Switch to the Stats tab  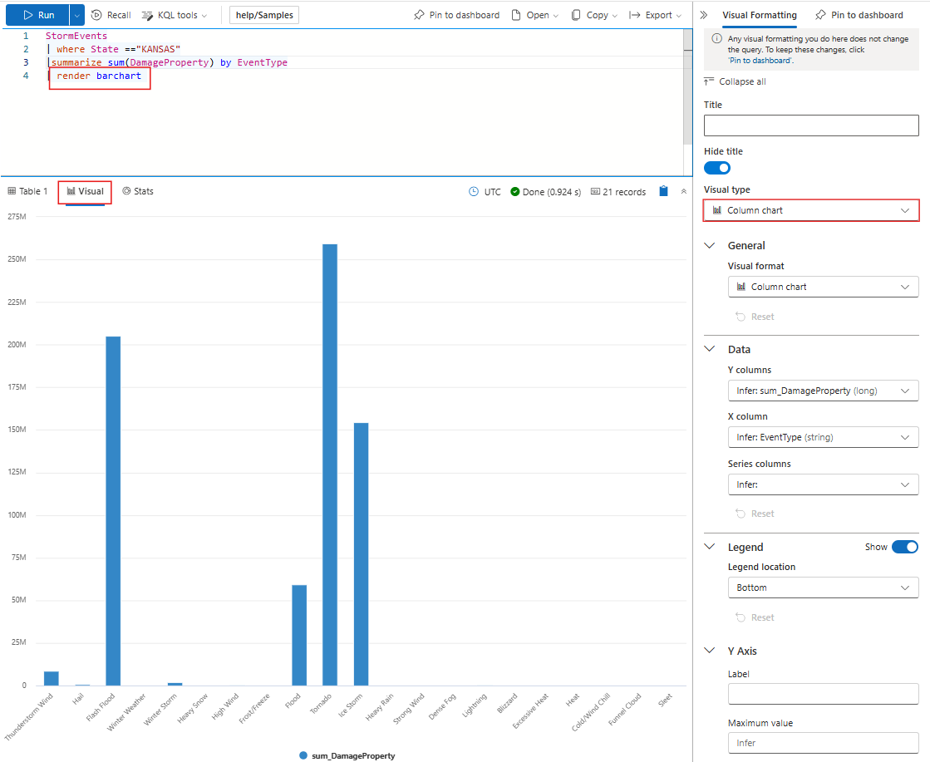[x=137, y=191]
